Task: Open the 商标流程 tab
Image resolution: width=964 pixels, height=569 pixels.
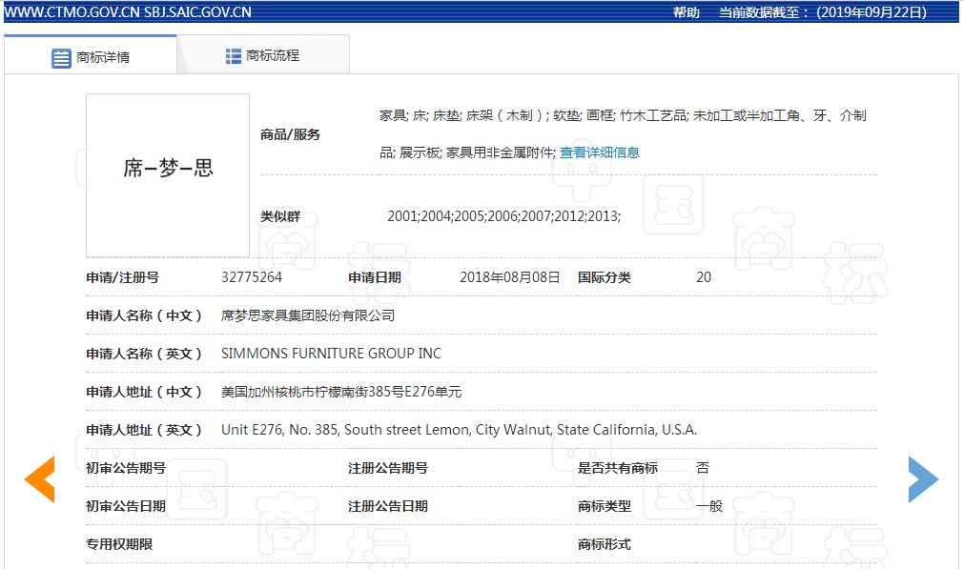Action: [x=263, y=55]
